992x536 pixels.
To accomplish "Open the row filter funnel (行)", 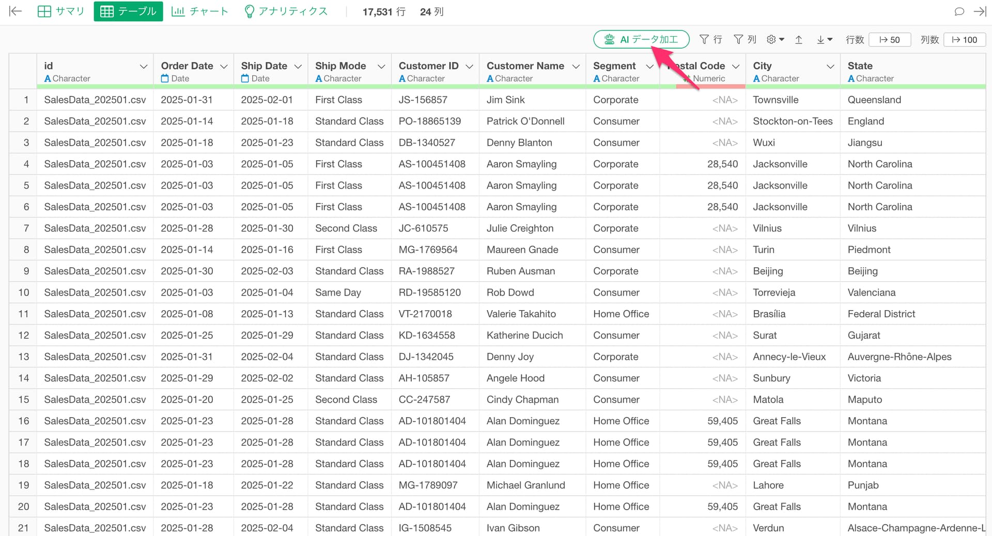I will point(710,39).
